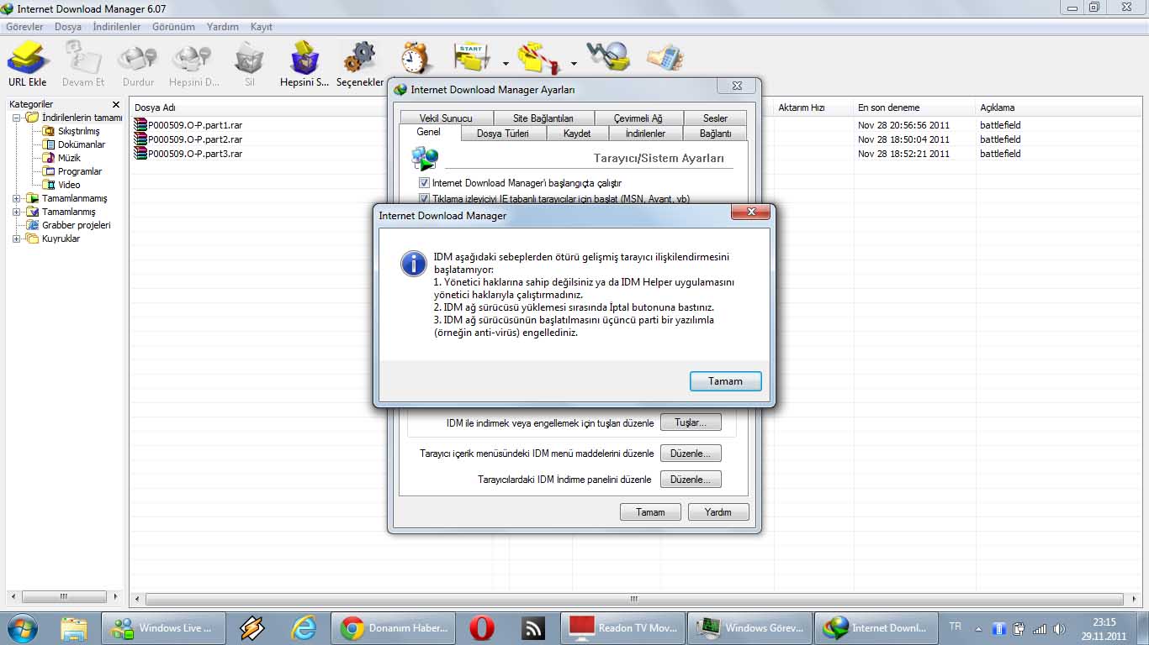Collapse İndirilenlerin tamamı tree node
The image size is (1149, 645).
pos(17,118)
